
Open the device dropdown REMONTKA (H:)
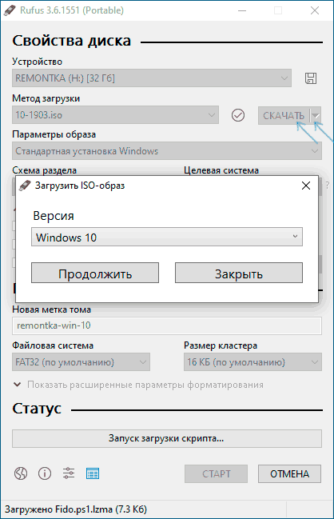(x=152, y=78)
